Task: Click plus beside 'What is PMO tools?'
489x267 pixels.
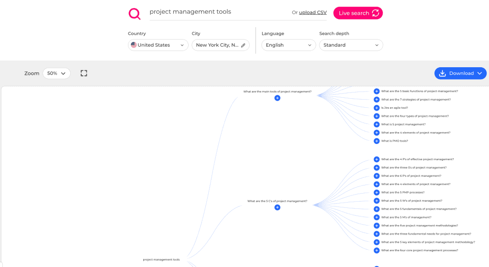Action: (x=376, y=141)
